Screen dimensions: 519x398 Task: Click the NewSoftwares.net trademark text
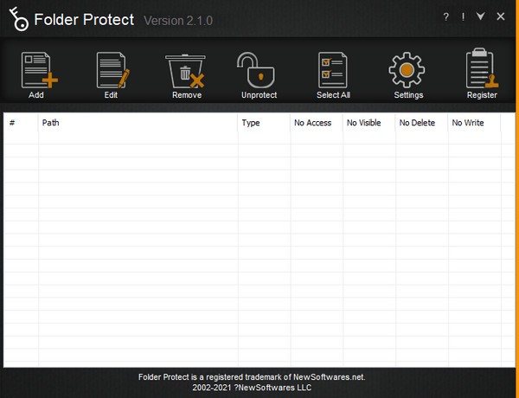click(x=252, y=377)
